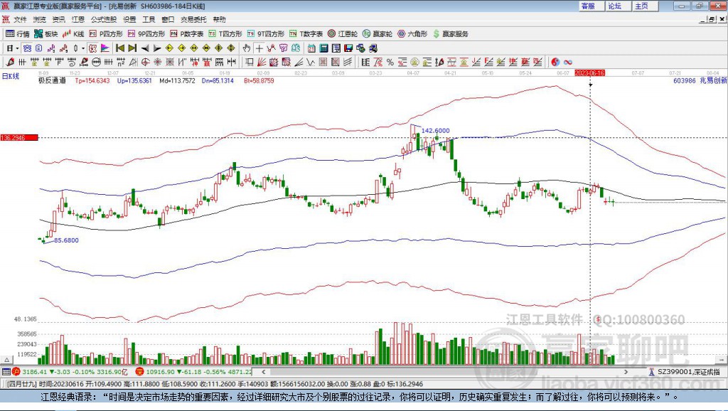This screenshot has width=728, height=411.
Task: Click the hand pan tool icon
Action: [247, 48]
